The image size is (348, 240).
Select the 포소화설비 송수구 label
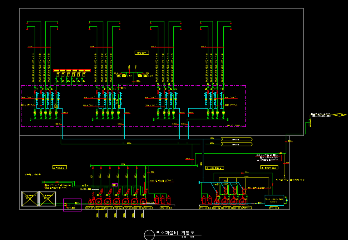click(320, 114)
